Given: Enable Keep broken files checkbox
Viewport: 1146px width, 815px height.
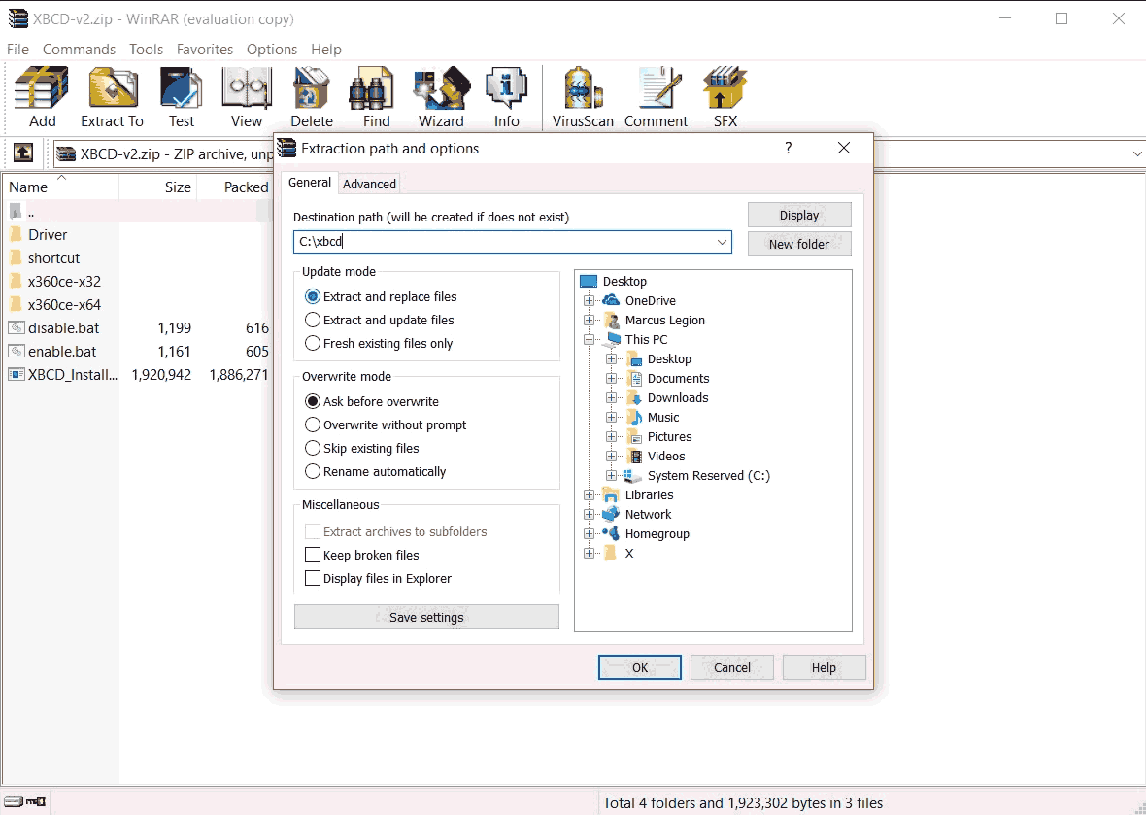Looking at the screenshot, I should [x=312, y=555].
